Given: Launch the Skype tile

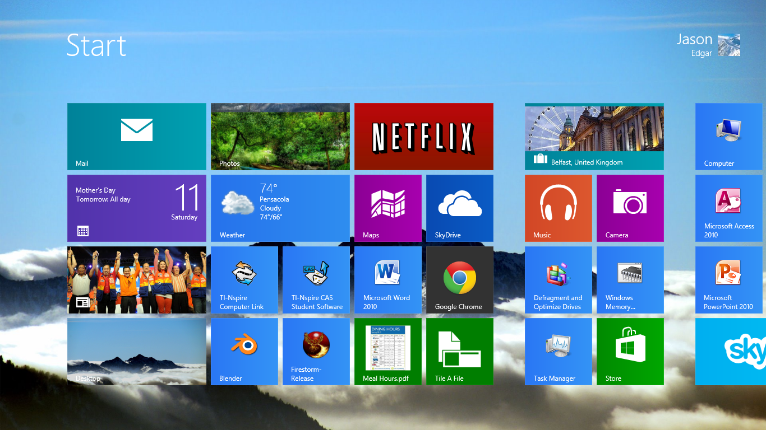Looking at the screenshot, I should click(x=731, y=352).
